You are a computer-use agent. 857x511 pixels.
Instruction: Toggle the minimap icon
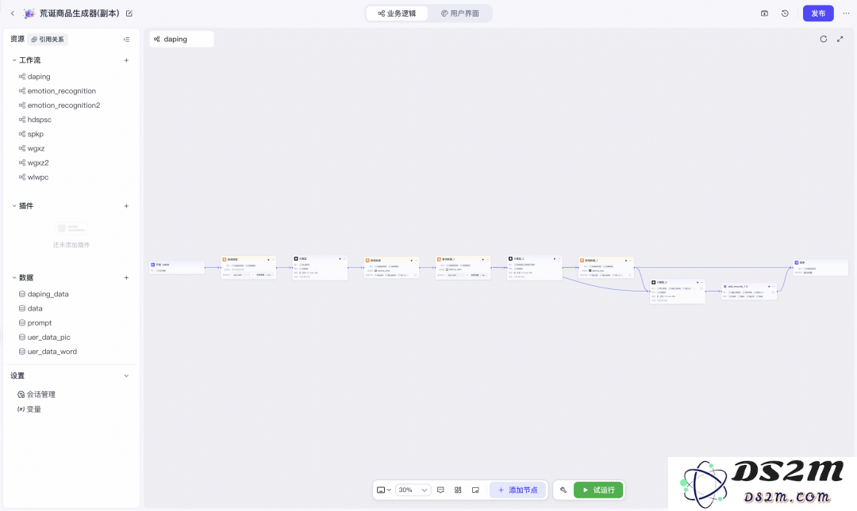click(475, 490)
